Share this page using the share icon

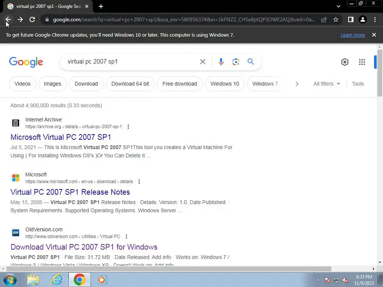coord(324,19)
